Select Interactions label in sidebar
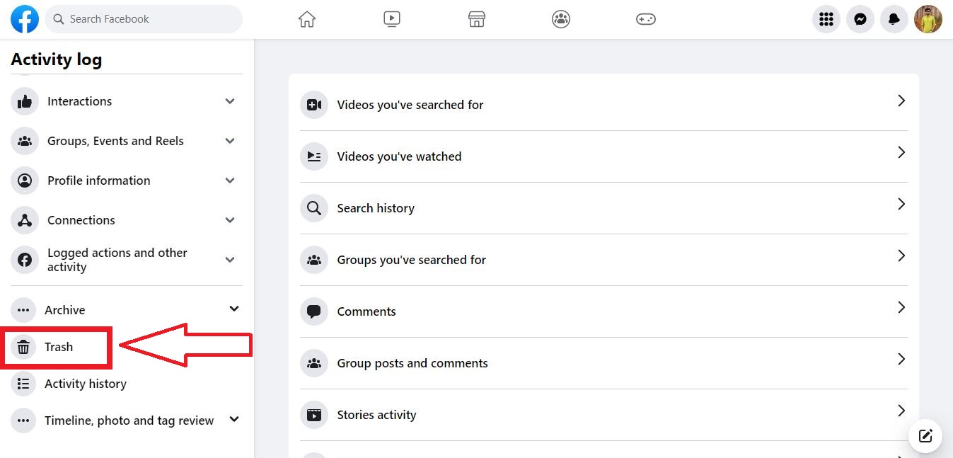Image resolution: width=953 pixels, height=458 pixels. pyautogui.click(x=79, y=101)
